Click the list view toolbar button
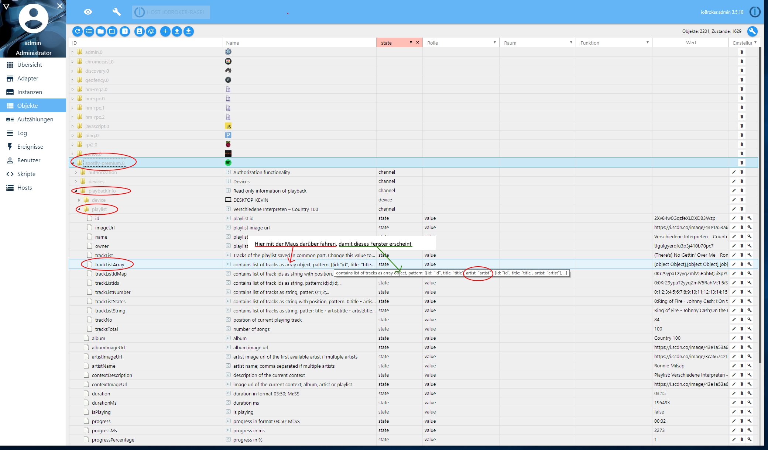 point(89,31)
